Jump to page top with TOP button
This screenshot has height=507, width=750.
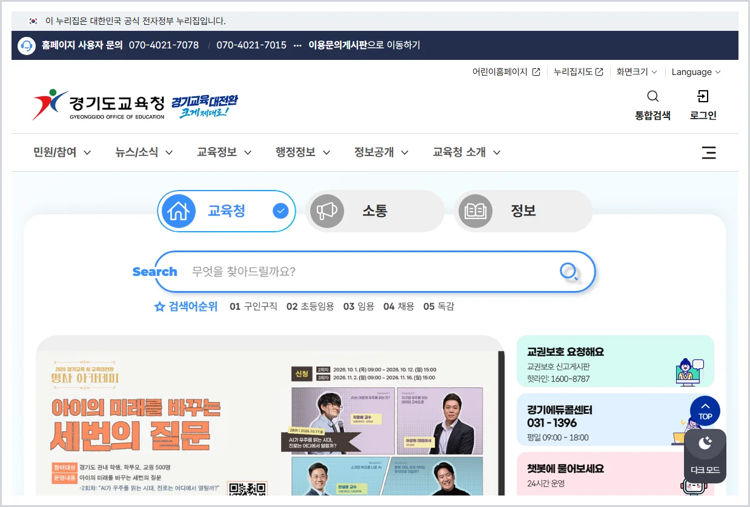pyautogui.click(x=705, y=411)
